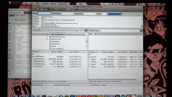Click the remote file list horizontal scrollbar
Image resolution: width=172 pixels, height=97 pixels.
[x=112, y=79]
